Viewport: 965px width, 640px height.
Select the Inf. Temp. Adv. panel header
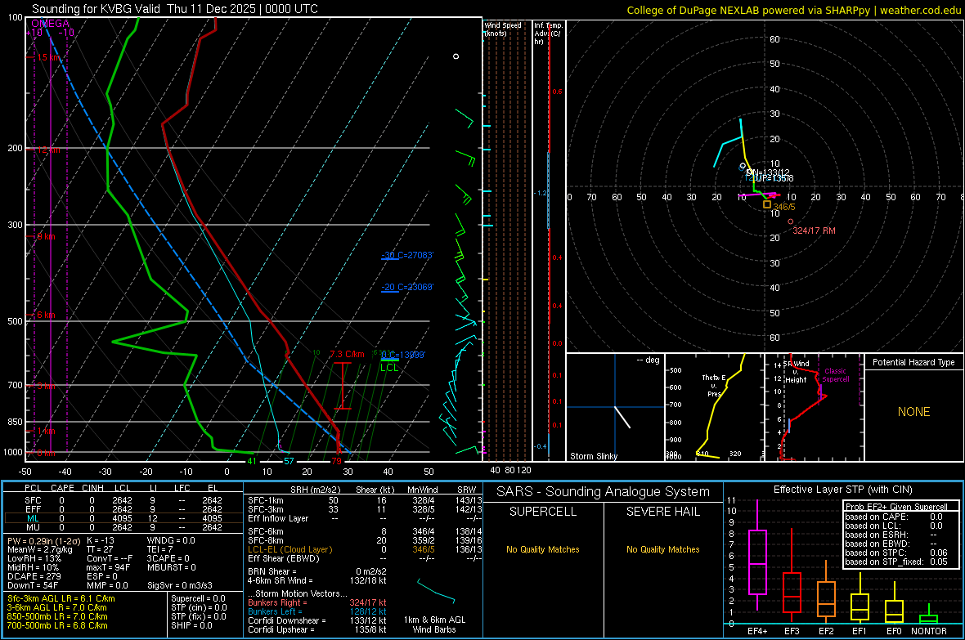click(548, 34)
